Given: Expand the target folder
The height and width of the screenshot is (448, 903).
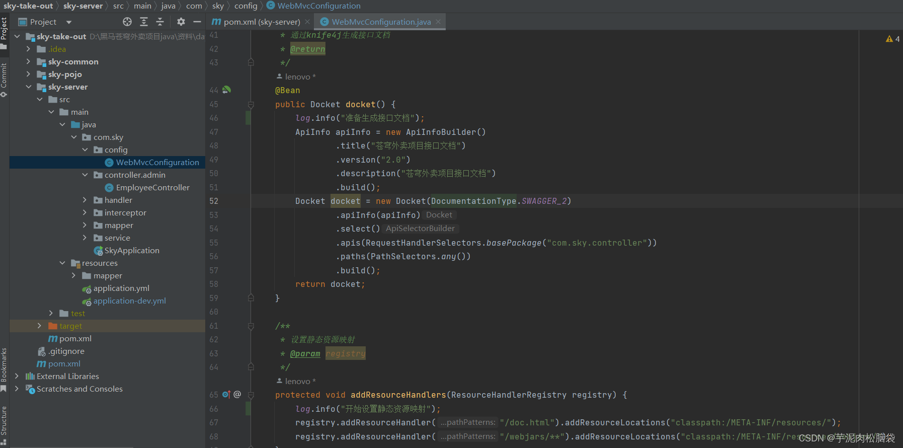Looking at the screenshot, I should 40,326.
